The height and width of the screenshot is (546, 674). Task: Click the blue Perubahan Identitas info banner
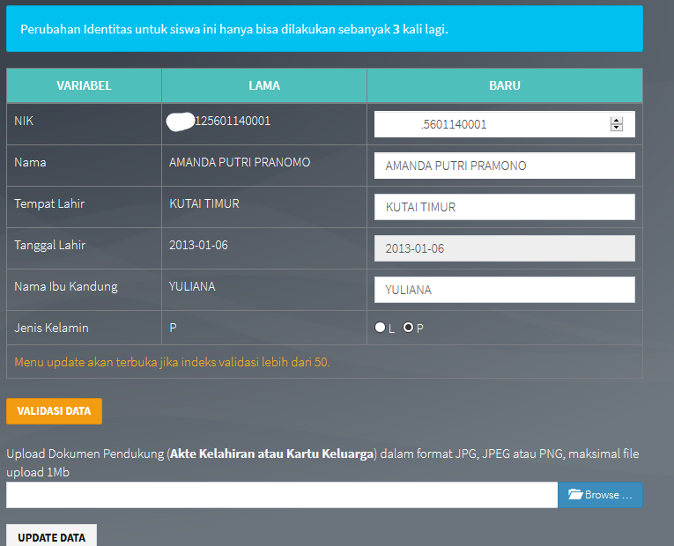[324, 29]
